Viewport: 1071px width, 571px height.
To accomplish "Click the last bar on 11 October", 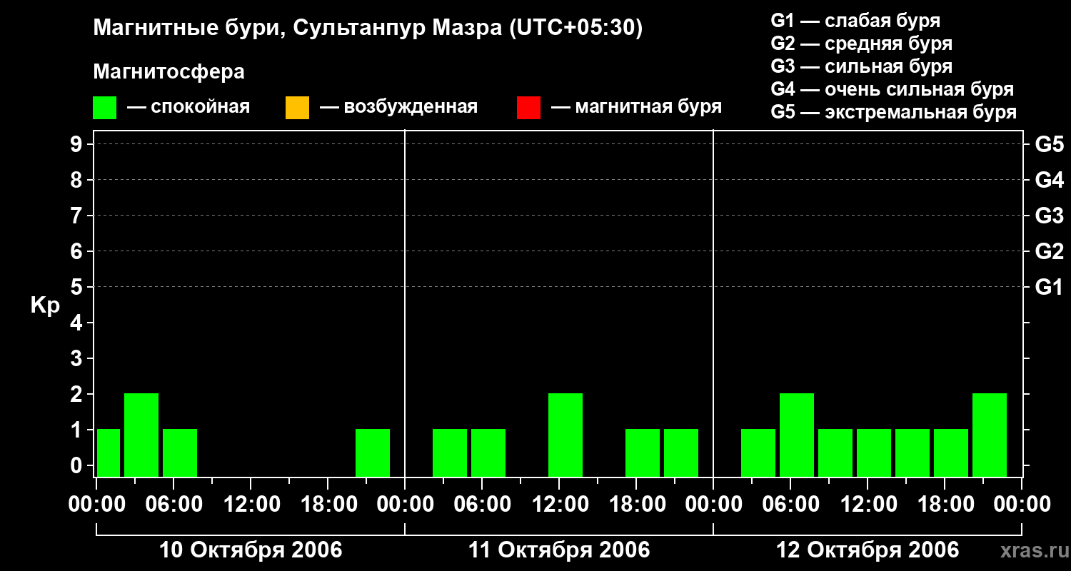I will [681, 453].
